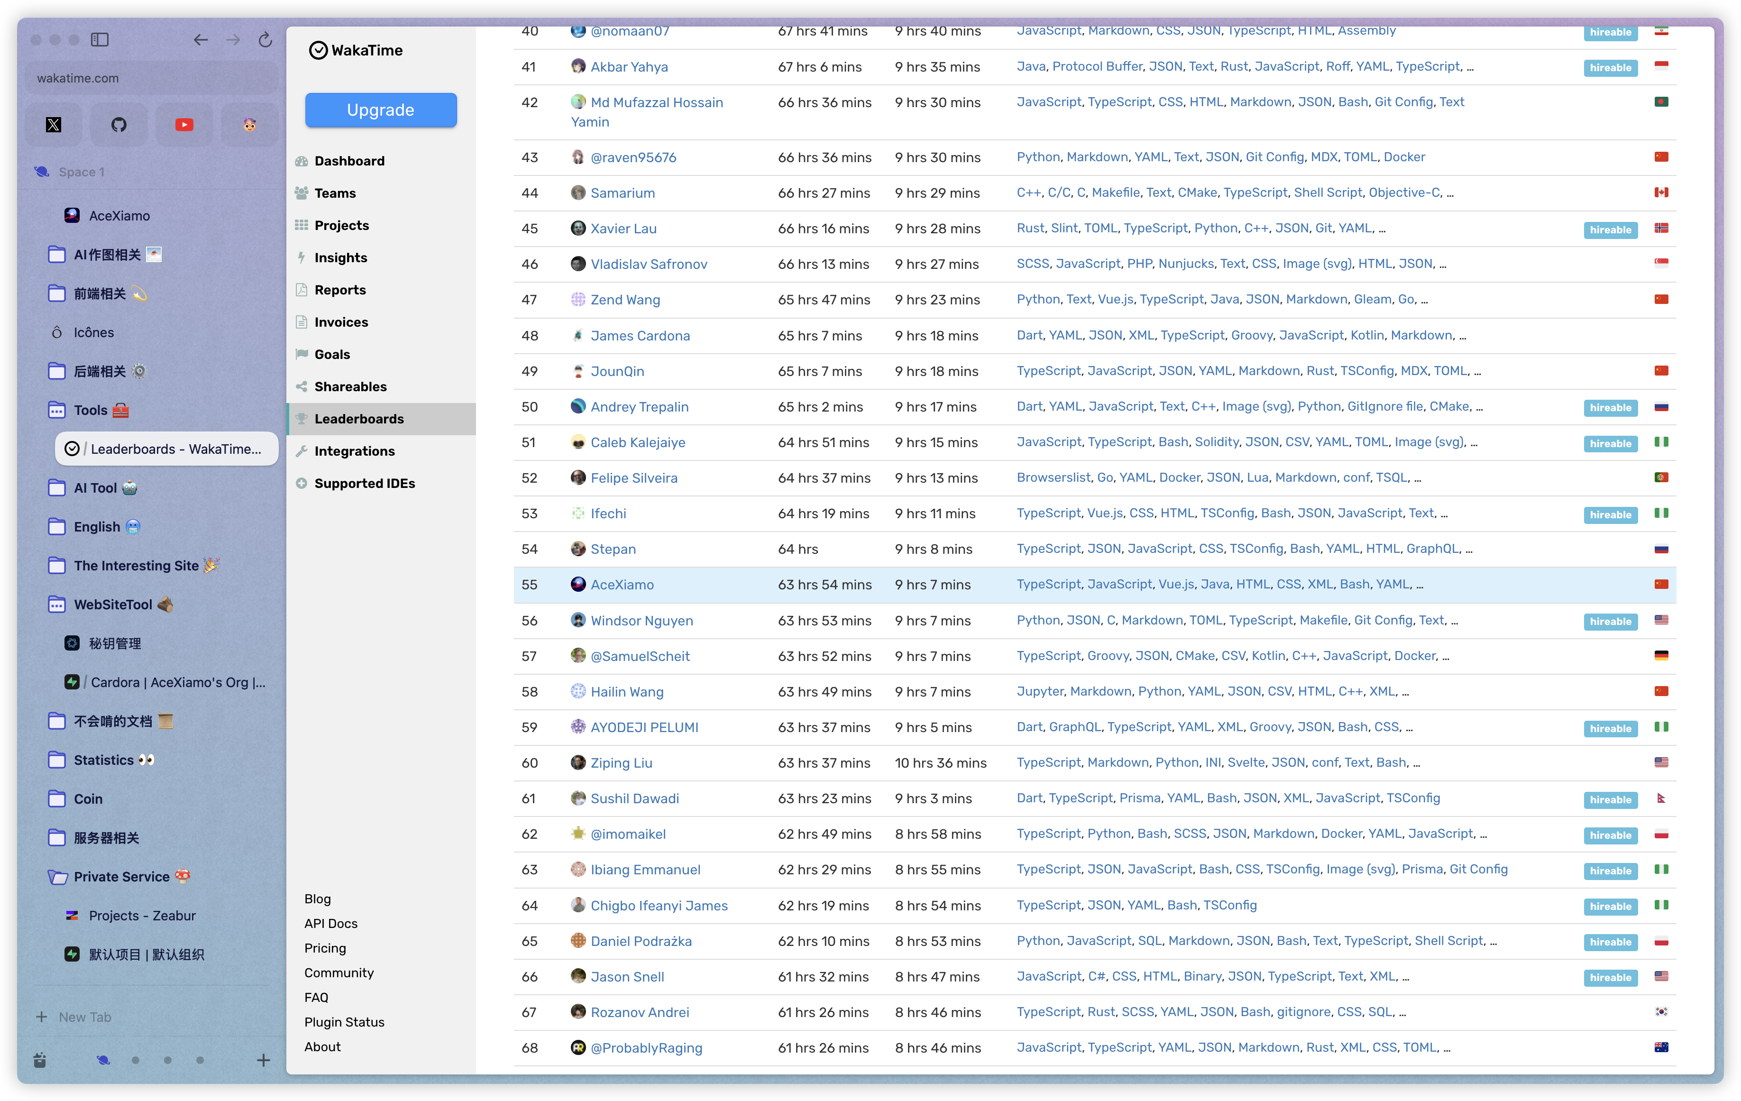Click Daniel Podrażka's avatar icon

pyautogui.click(x=577, y=941)
